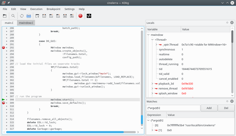Click green current-line arrow at line 308

[3, 100]
